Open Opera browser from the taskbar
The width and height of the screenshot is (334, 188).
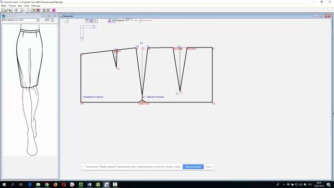(64, 184)
